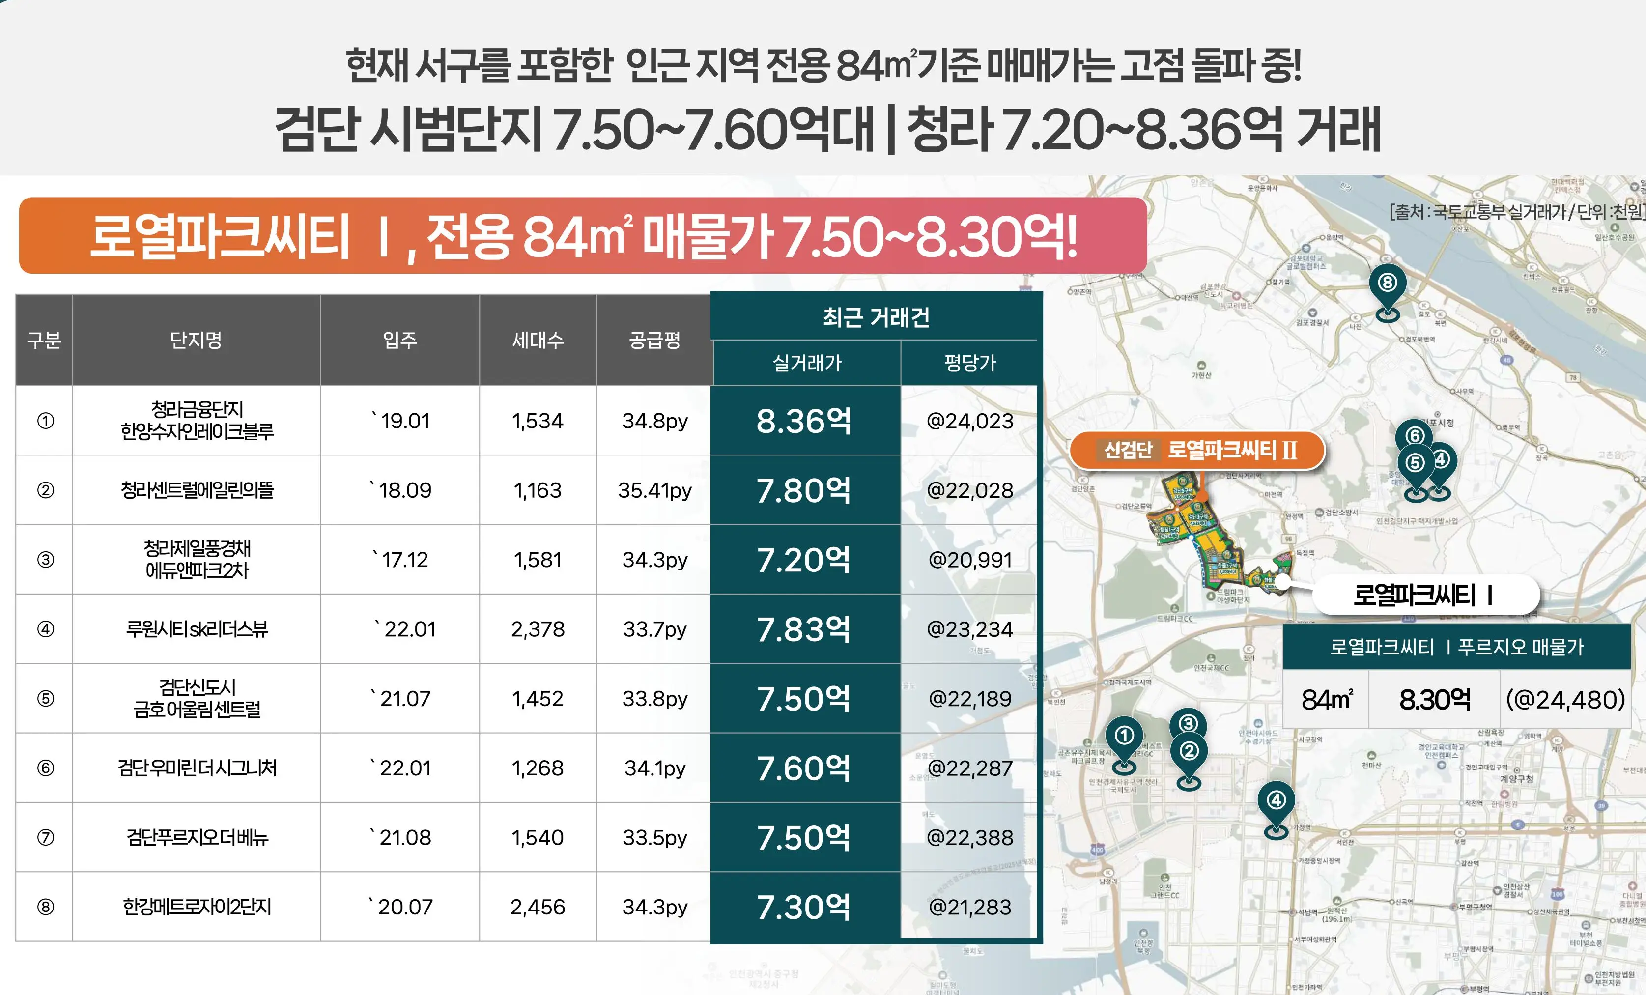Click map pin number 8 near Gimpo

(1388, 284)
